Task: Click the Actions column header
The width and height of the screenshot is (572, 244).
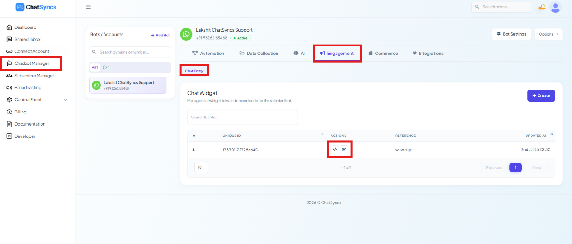Action: 338,136
